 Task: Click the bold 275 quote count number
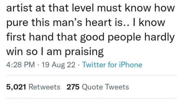pos(73,87)
